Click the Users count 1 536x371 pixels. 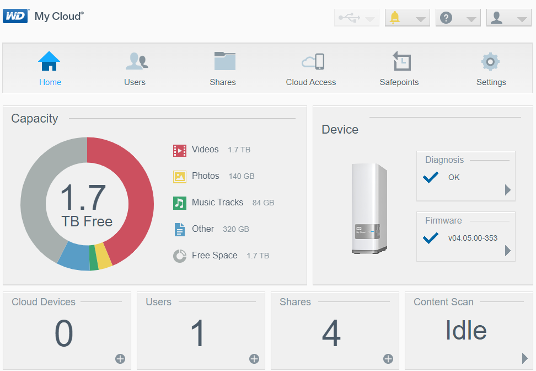198,333
